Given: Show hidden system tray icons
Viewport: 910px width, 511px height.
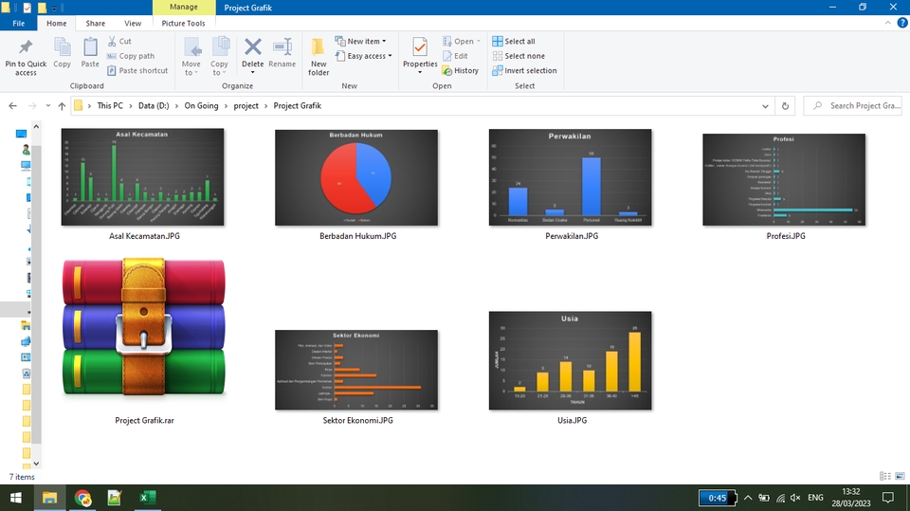Looking at the screenshot, I should coord(748,498).
